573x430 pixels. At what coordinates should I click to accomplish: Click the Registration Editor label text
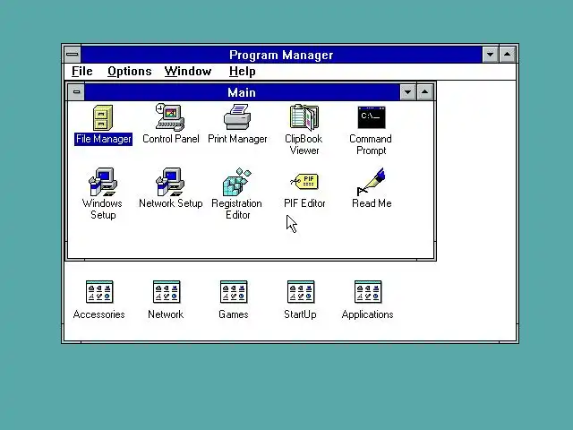coord(237,209)
